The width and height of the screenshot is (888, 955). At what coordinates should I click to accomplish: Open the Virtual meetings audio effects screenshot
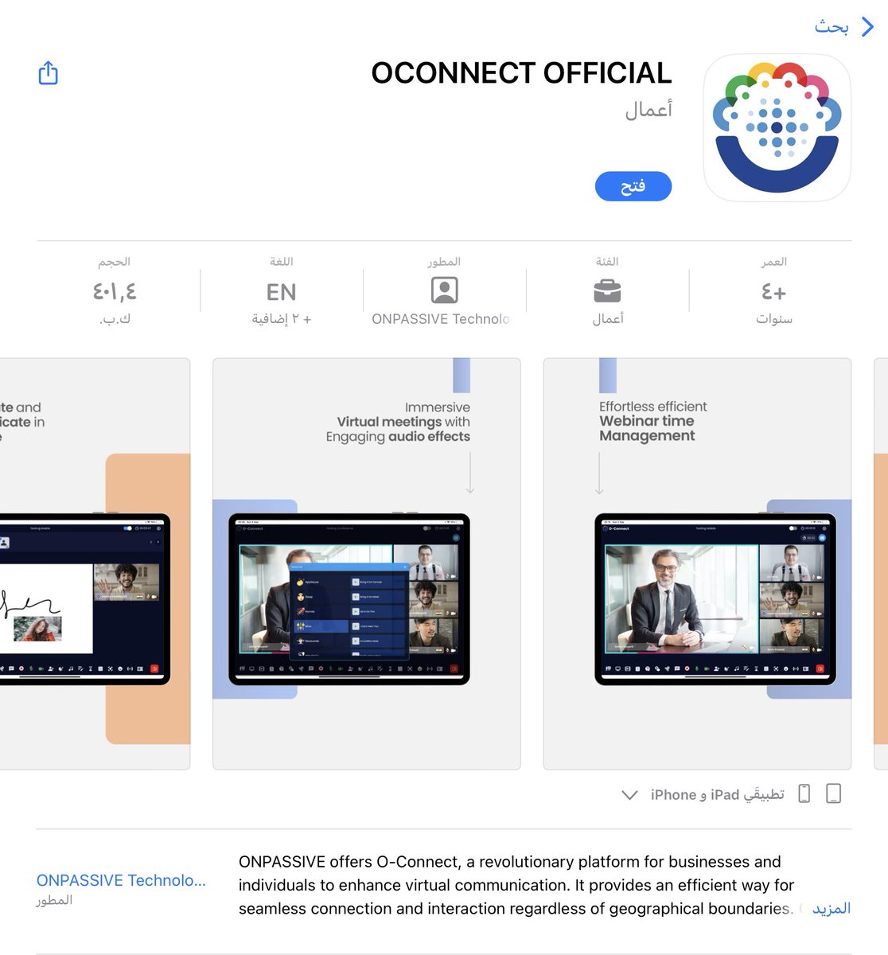pyautogui.click(x=366, y=563)
